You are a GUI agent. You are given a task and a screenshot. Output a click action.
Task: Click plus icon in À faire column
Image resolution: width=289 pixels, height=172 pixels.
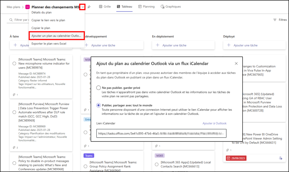click(x=16, y=45)
